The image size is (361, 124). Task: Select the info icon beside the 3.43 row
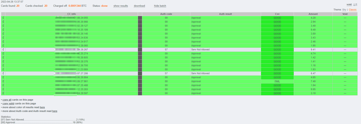coord(3,38)
